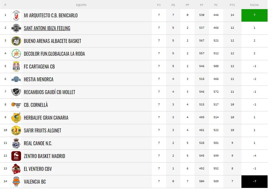
Task: Open the Decolor Fun.Globalcaja La Roda team name
Action: pos(54,54)
